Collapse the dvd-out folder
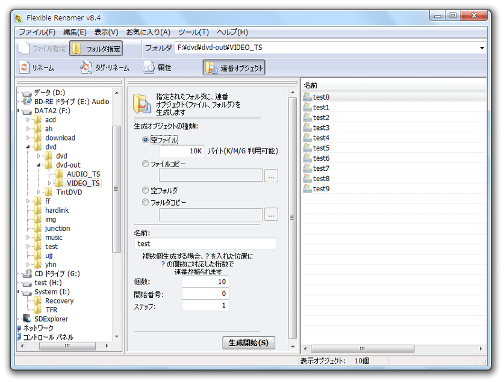This screenshot has width=504, height=382. 39,165
